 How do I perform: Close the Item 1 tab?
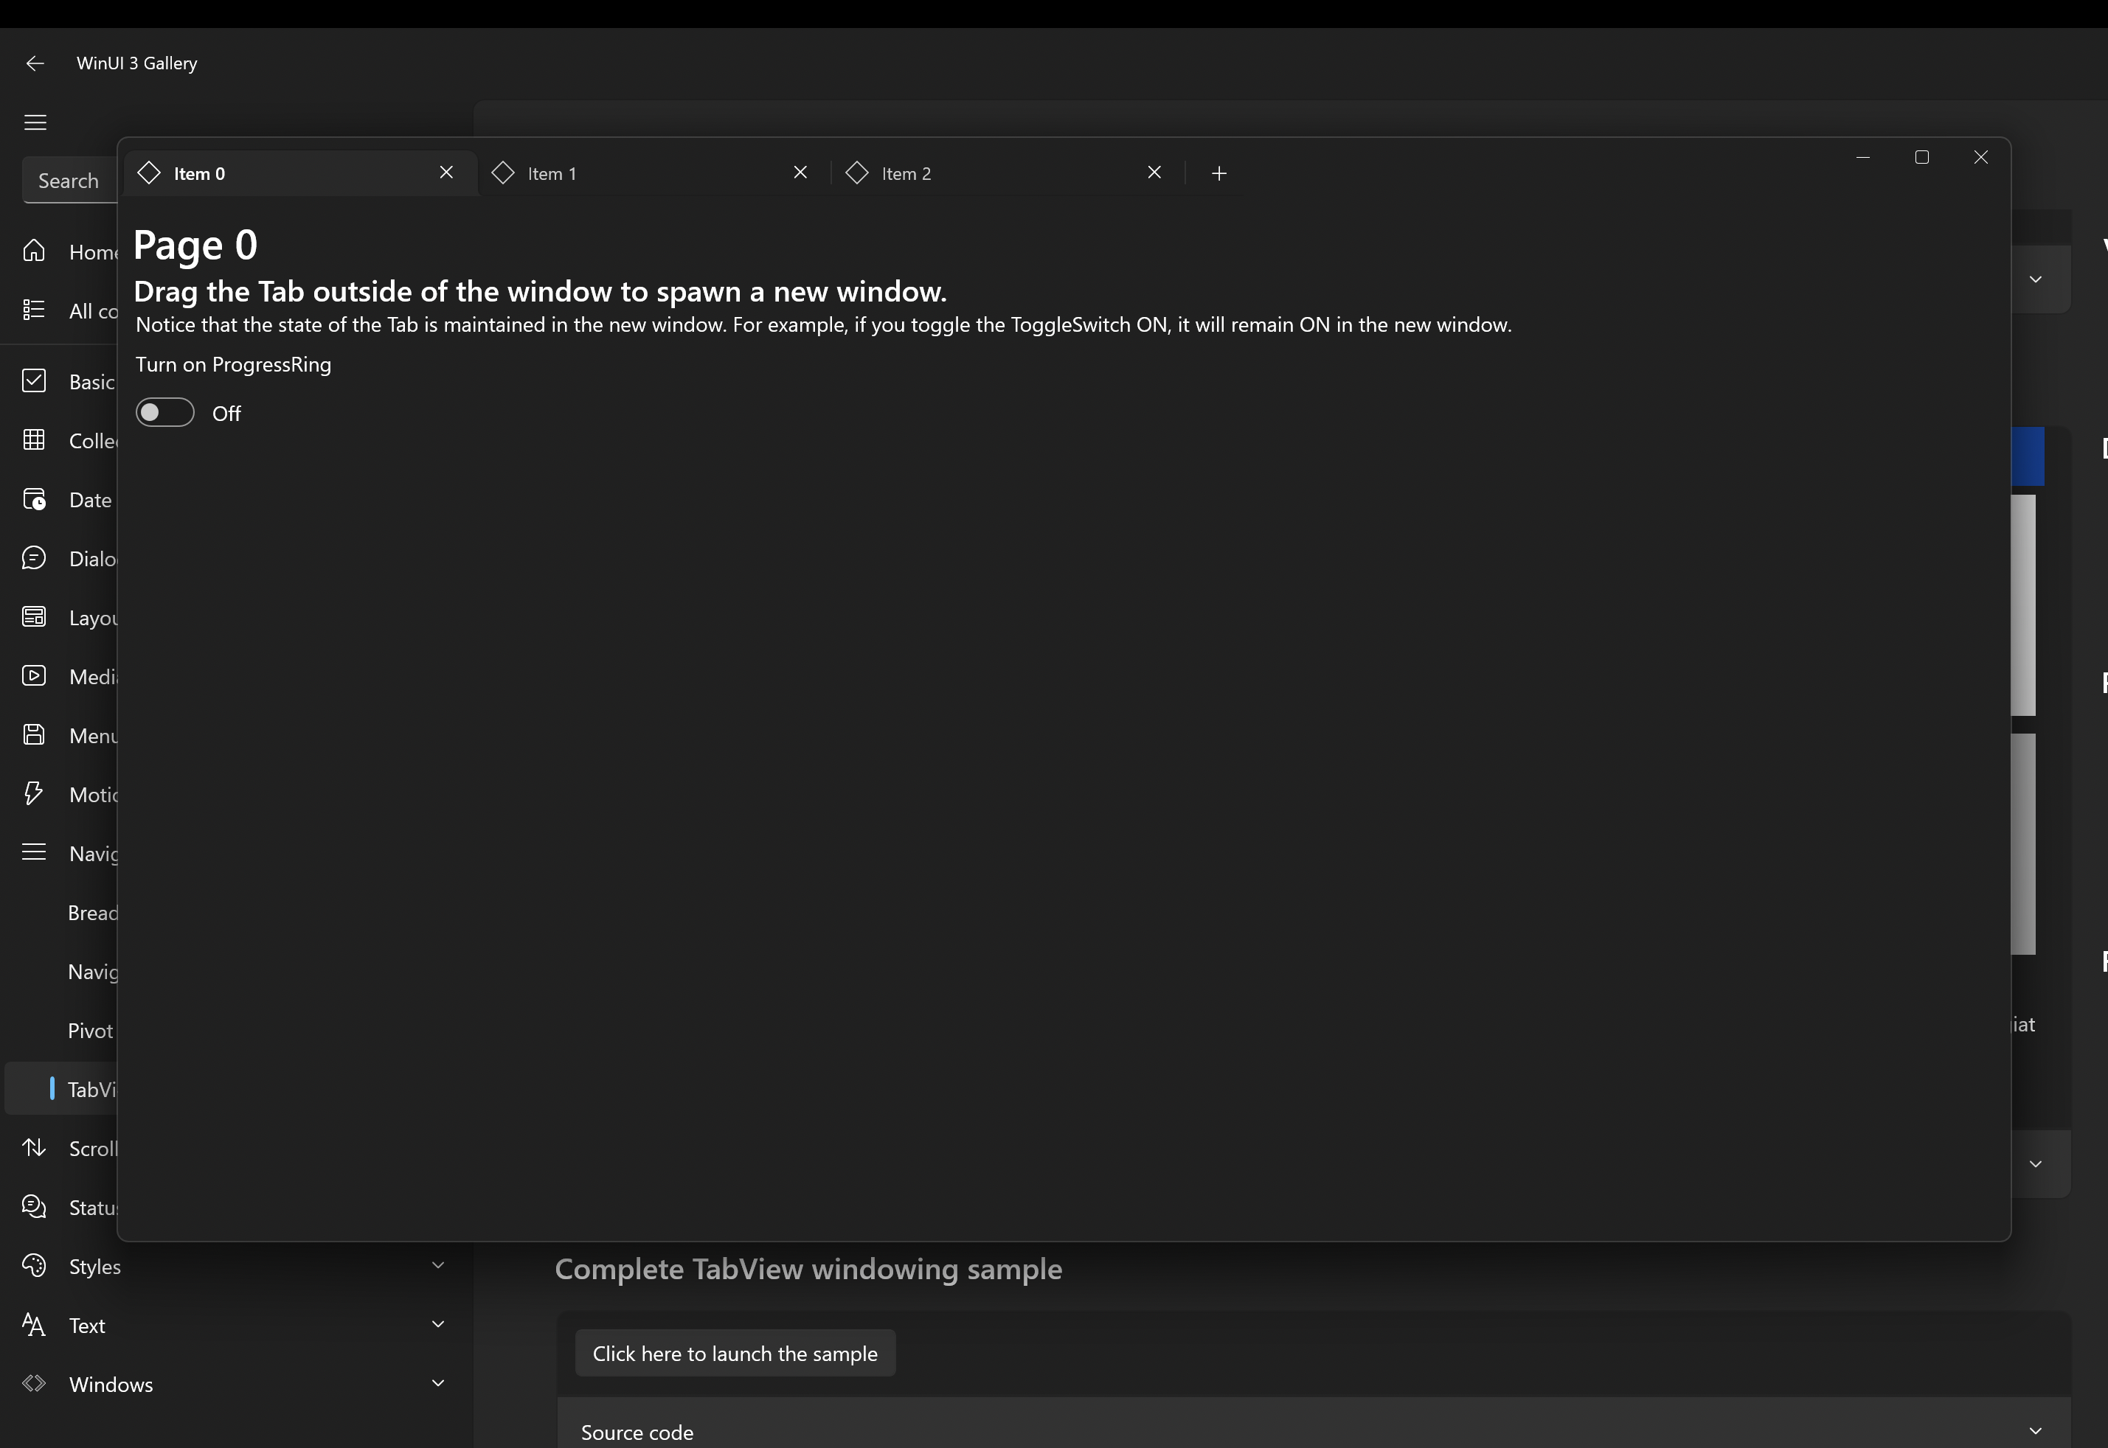[800, 172]
